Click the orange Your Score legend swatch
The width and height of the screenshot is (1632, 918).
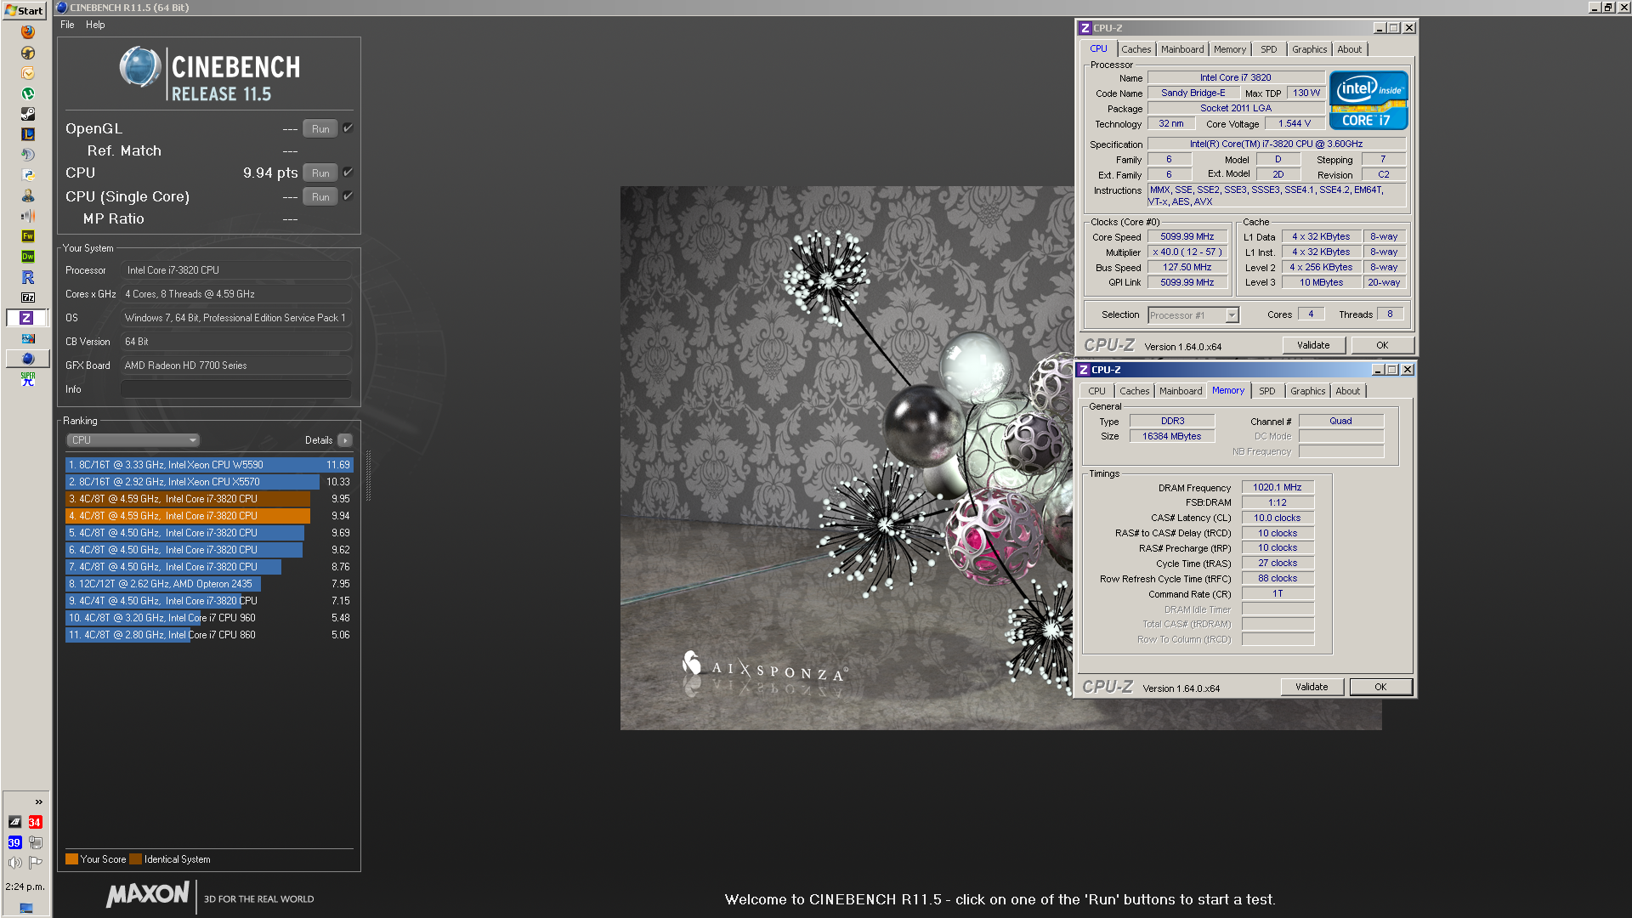[x=71, y=859]
